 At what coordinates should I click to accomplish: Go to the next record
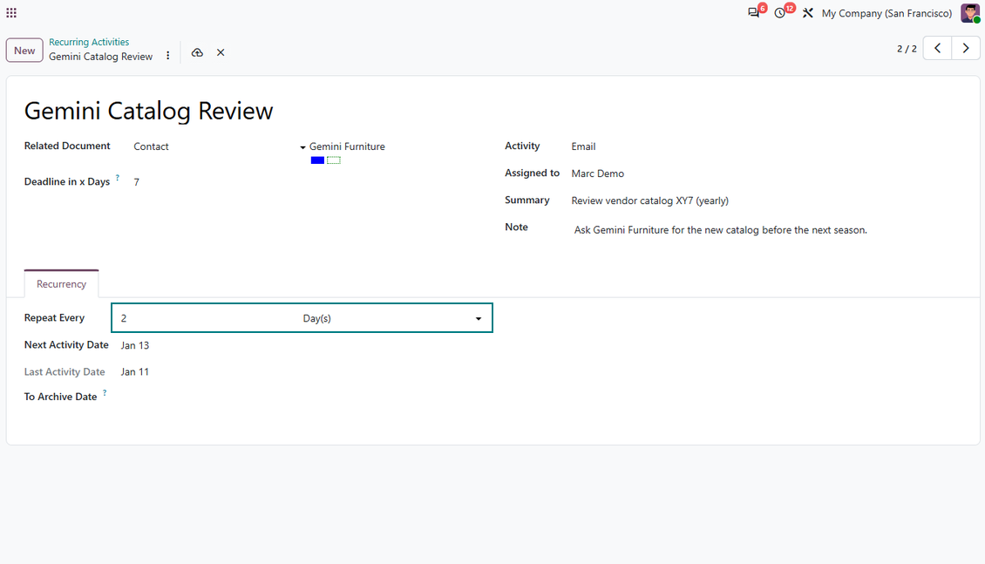coord(966,48)
